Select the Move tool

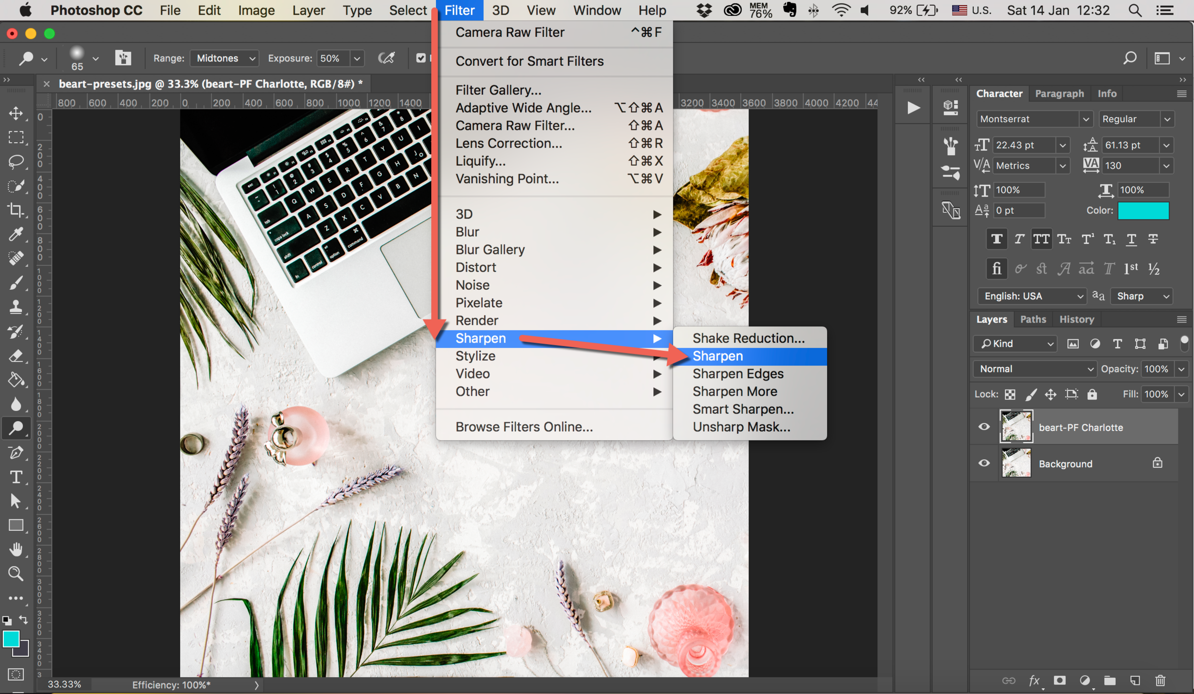coord(16,113)
